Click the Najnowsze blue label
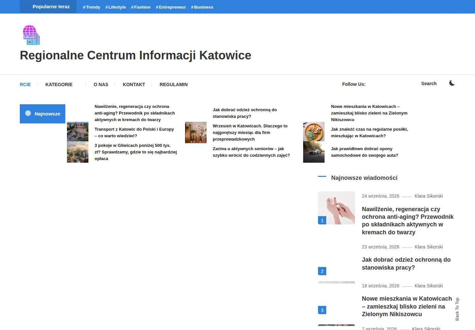This screenshot has width=475, height=330. coord(43,114)
